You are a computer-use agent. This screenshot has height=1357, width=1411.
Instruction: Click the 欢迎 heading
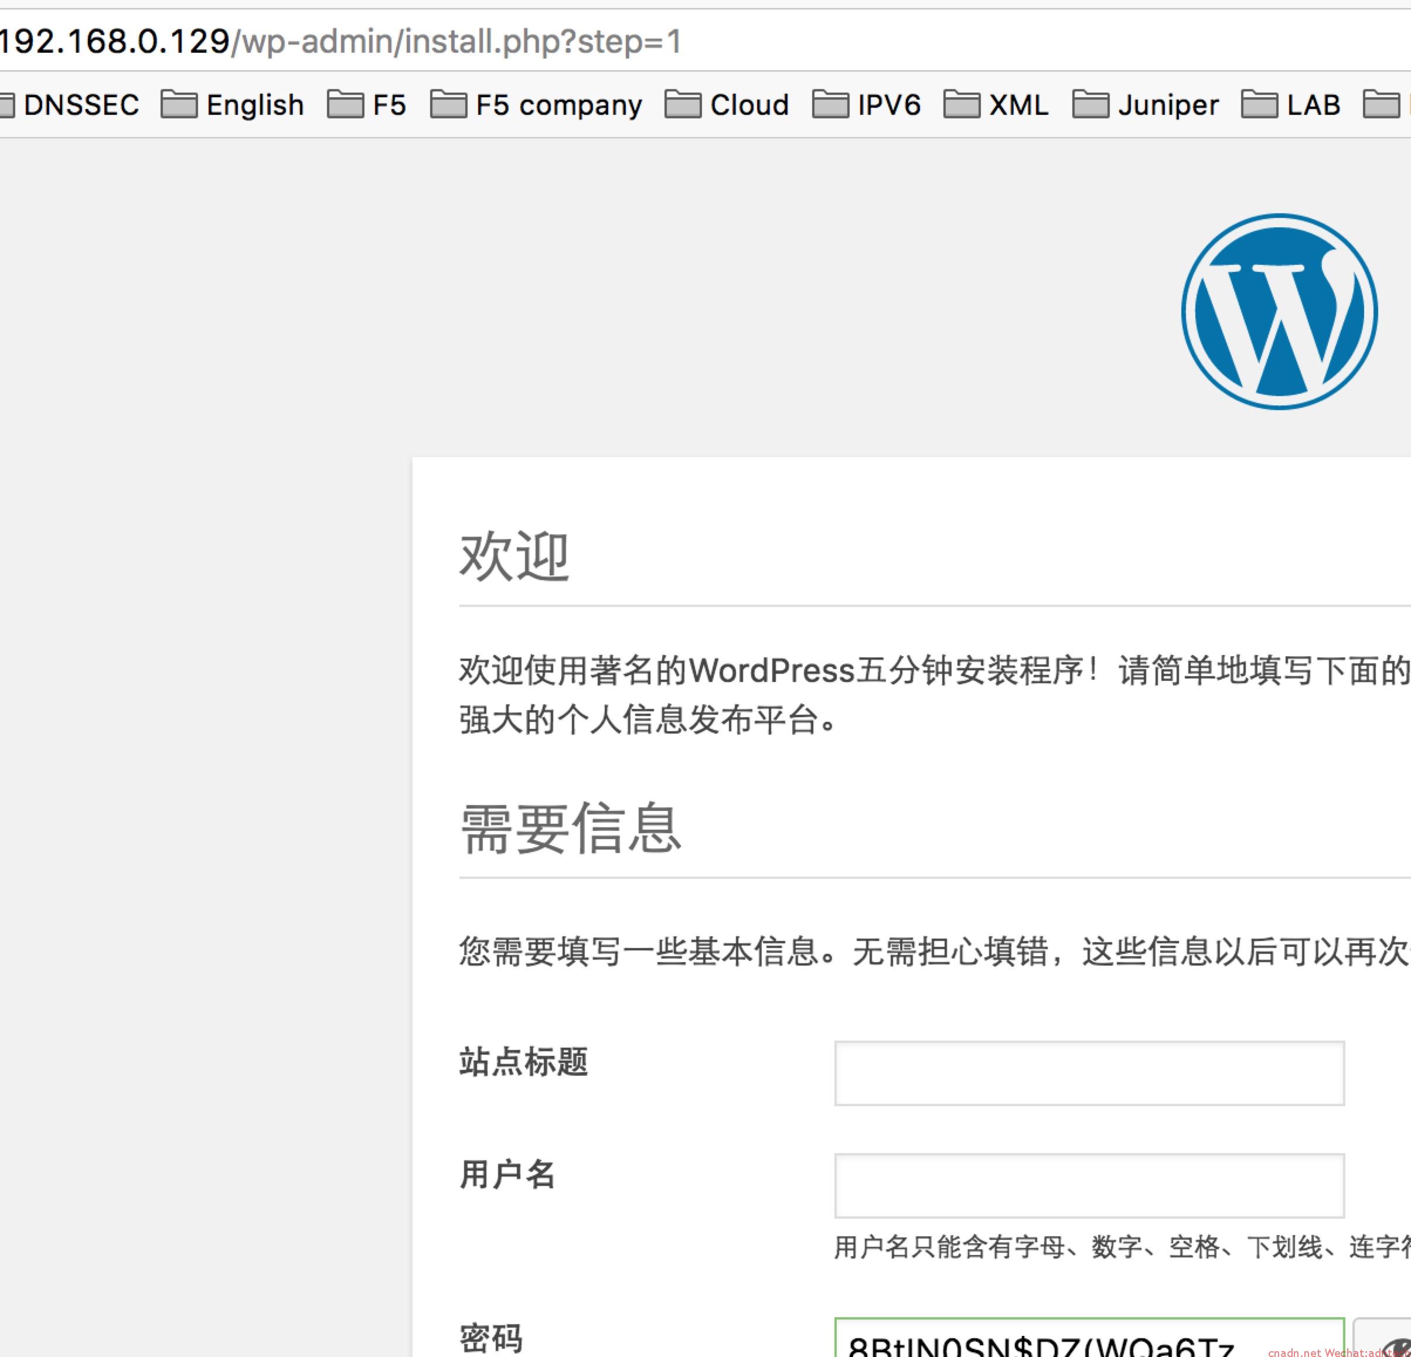tap(514, 557)
